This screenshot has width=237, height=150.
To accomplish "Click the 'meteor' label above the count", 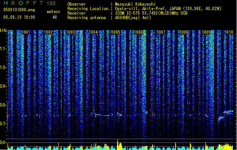I will tap(54, 12).
